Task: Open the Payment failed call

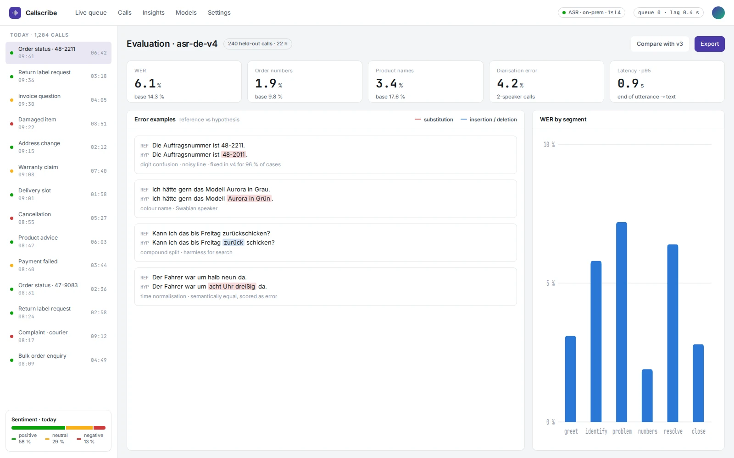Action: tap(58, 265)
